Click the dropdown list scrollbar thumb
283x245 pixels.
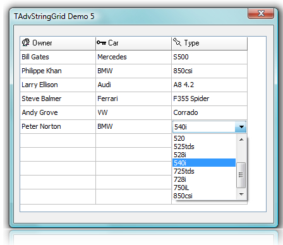click(x=241, y=175)
